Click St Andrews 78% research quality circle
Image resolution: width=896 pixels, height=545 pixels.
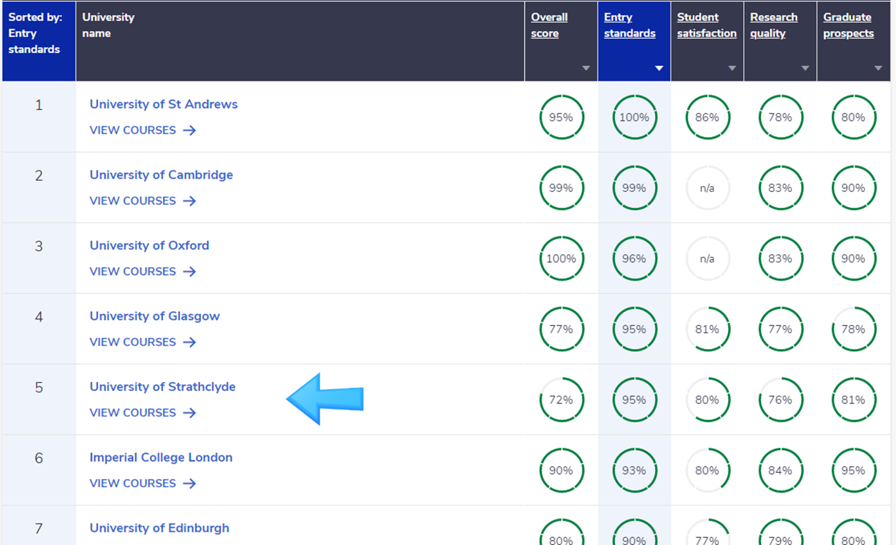point(780,117)
